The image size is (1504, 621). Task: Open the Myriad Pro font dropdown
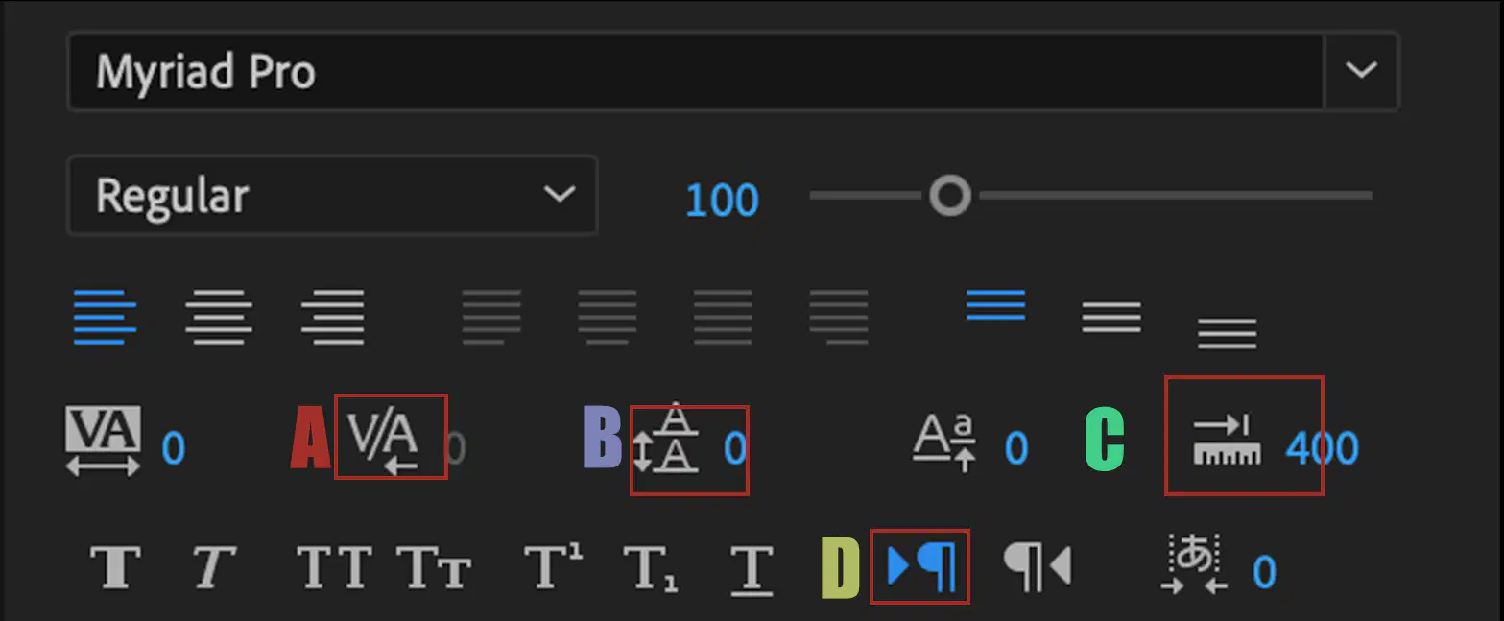[1361, 71]
